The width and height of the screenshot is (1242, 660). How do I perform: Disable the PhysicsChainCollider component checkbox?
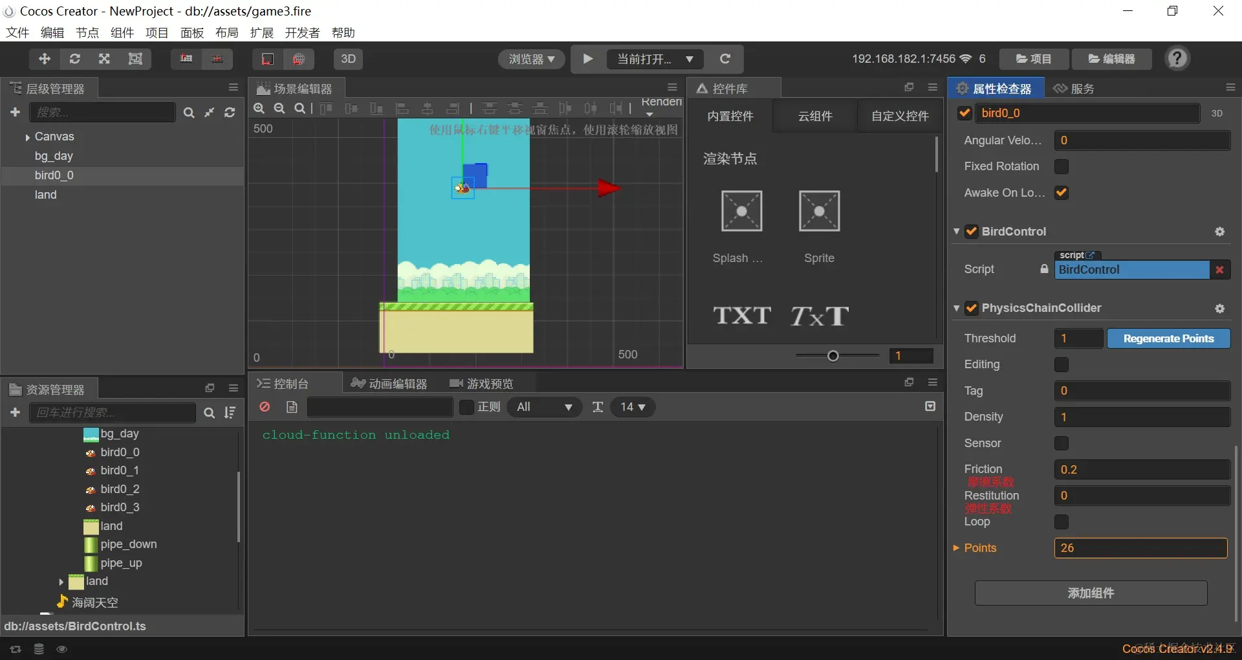click(972, 308)
